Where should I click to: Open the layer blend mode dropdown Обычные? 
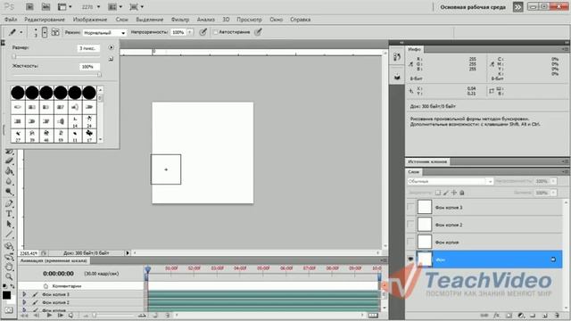click(450, 181)
